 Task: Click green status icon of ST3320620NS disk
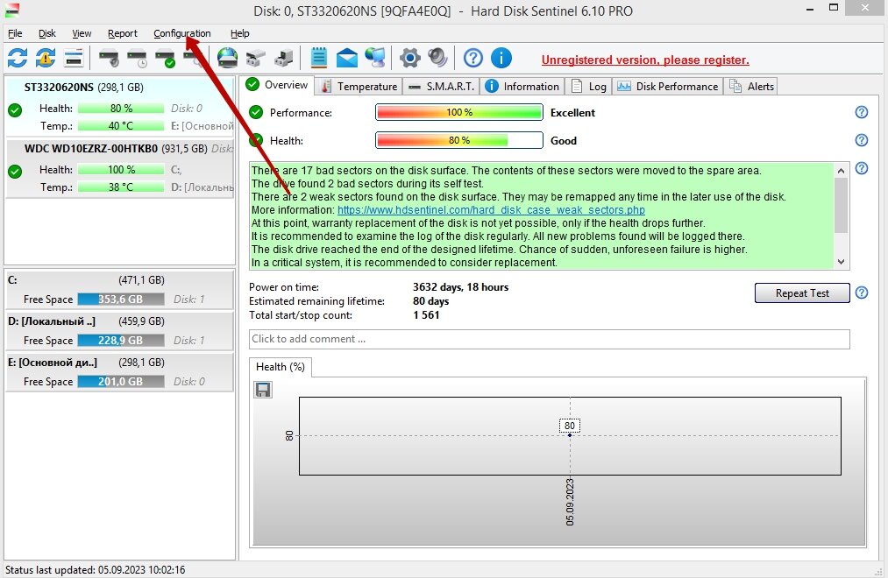point(15,110)
